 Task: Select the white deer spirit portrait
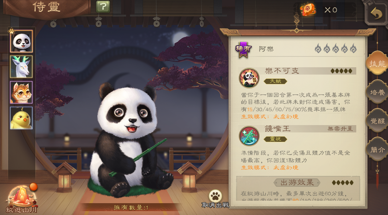pyautogui.click(x=21, y=67)
